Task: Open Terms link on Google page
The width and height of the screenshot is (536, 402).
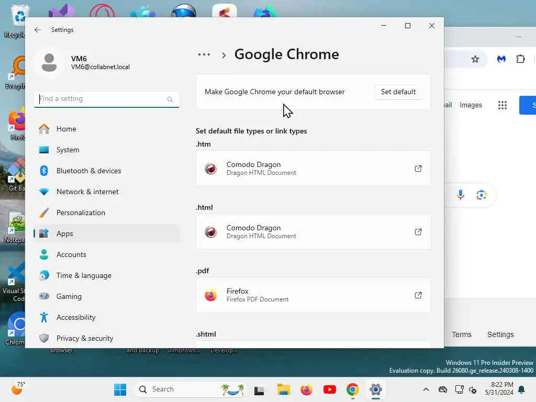Action: [x=462, y=334]
